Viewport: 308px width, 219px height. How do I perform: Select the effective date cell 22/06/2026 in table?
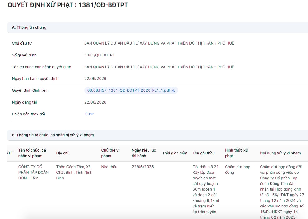143,167
